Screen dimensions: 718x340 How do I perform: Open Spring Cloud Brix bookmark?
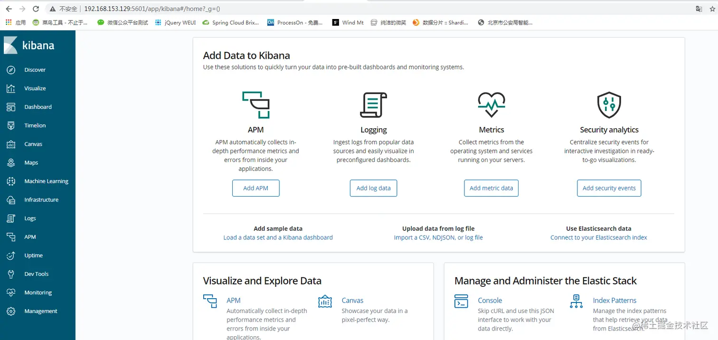(x=231, y=22)
